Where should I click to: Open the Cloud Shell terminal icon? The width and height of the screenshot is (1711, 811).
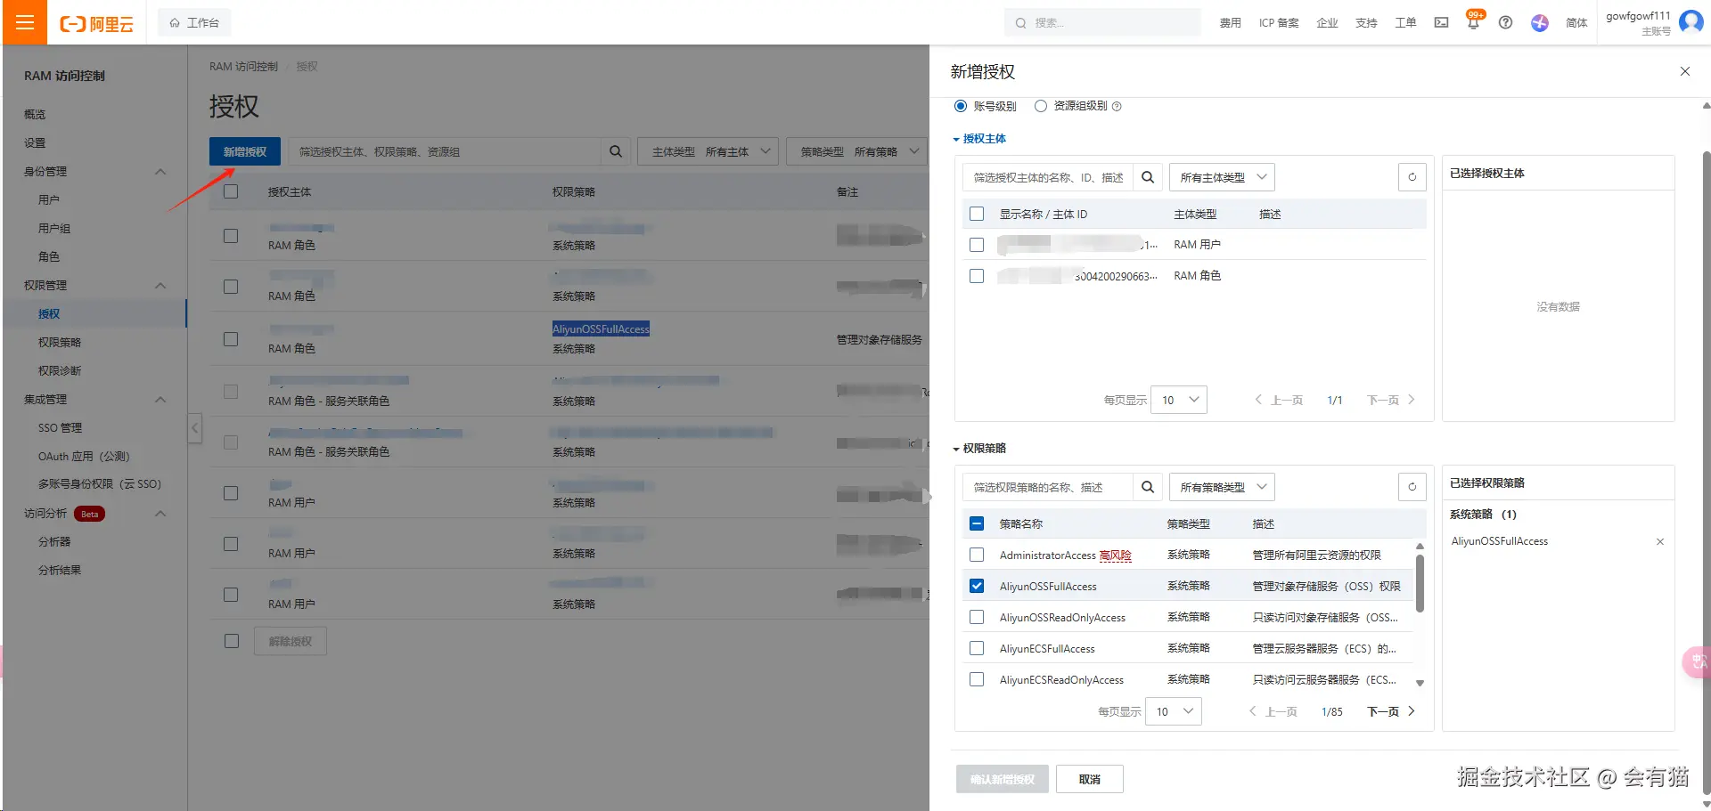pos(1441,22)
